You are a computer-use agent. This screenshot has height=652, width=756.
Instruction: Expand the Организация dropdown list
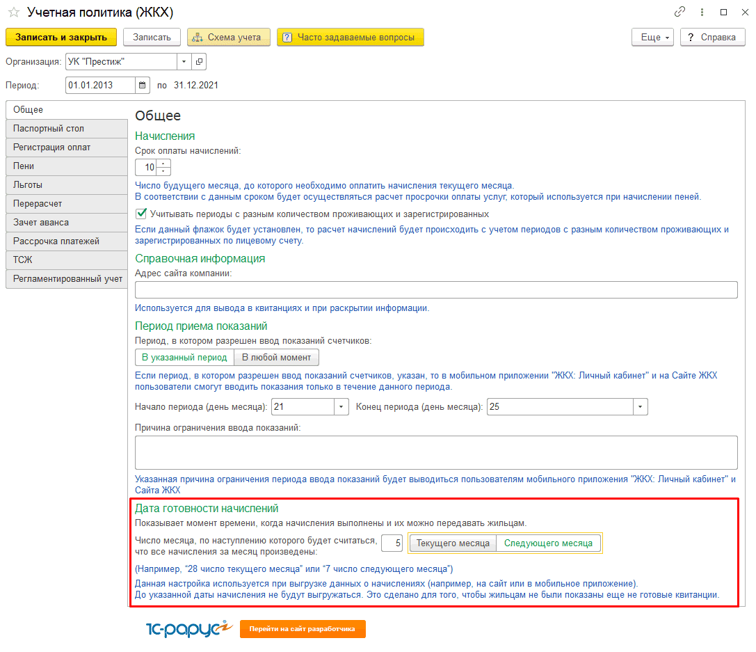tap(184, 62)
